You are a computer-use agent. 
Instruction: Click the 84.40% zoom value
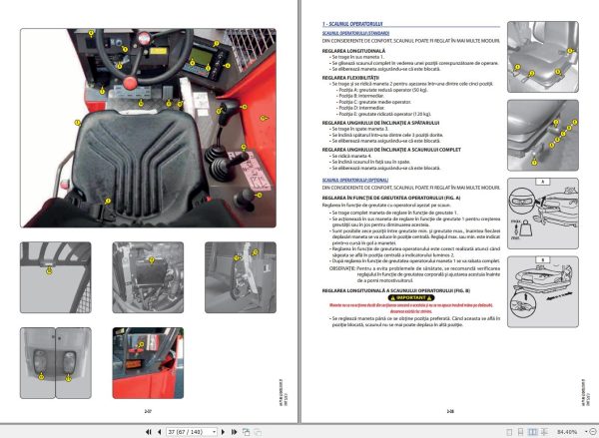tap(567, 432)
